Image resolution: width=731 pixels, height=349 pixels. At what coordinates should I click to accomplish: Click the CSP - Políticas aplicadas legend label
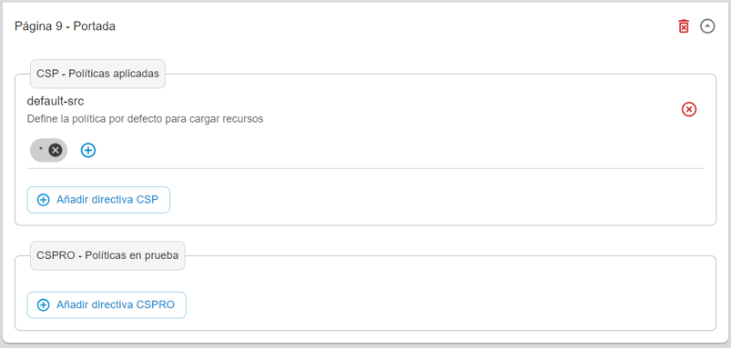pyautogui.click(x=98, y=74)
